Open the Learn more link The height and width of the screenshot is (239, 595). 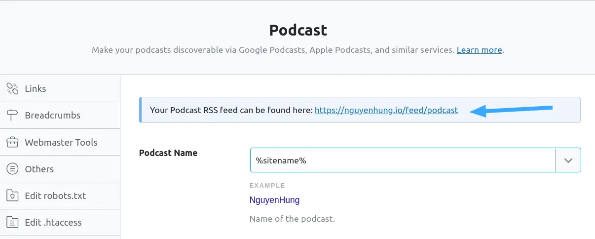pos(479,50)
